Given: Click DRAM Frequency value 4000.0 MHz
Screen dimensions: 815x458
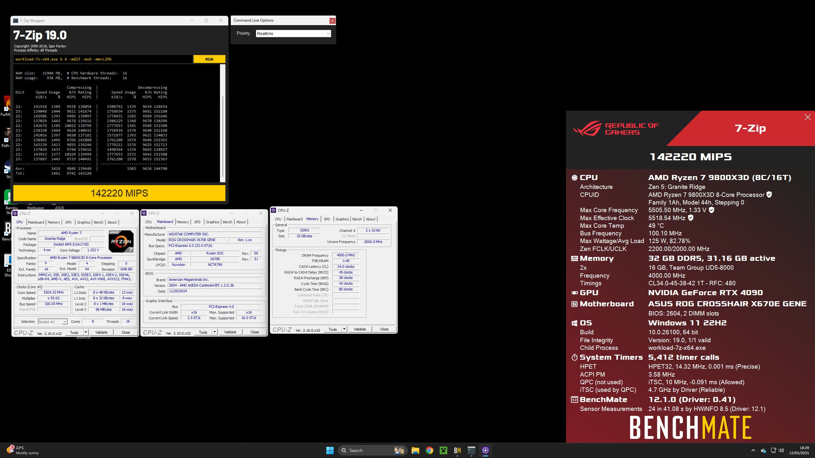Looking at the screenshot, I should point(346,255).
